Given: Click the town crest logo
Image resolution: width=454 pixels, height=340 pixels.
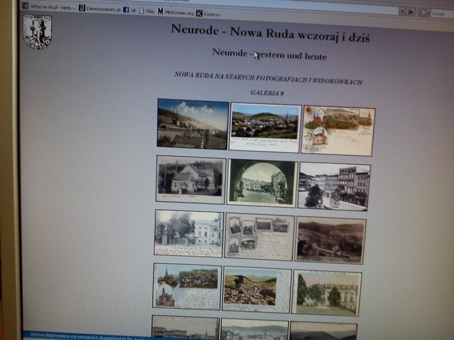Looking at the screenshot, I should pyautogui.click(x=37, y=32).
